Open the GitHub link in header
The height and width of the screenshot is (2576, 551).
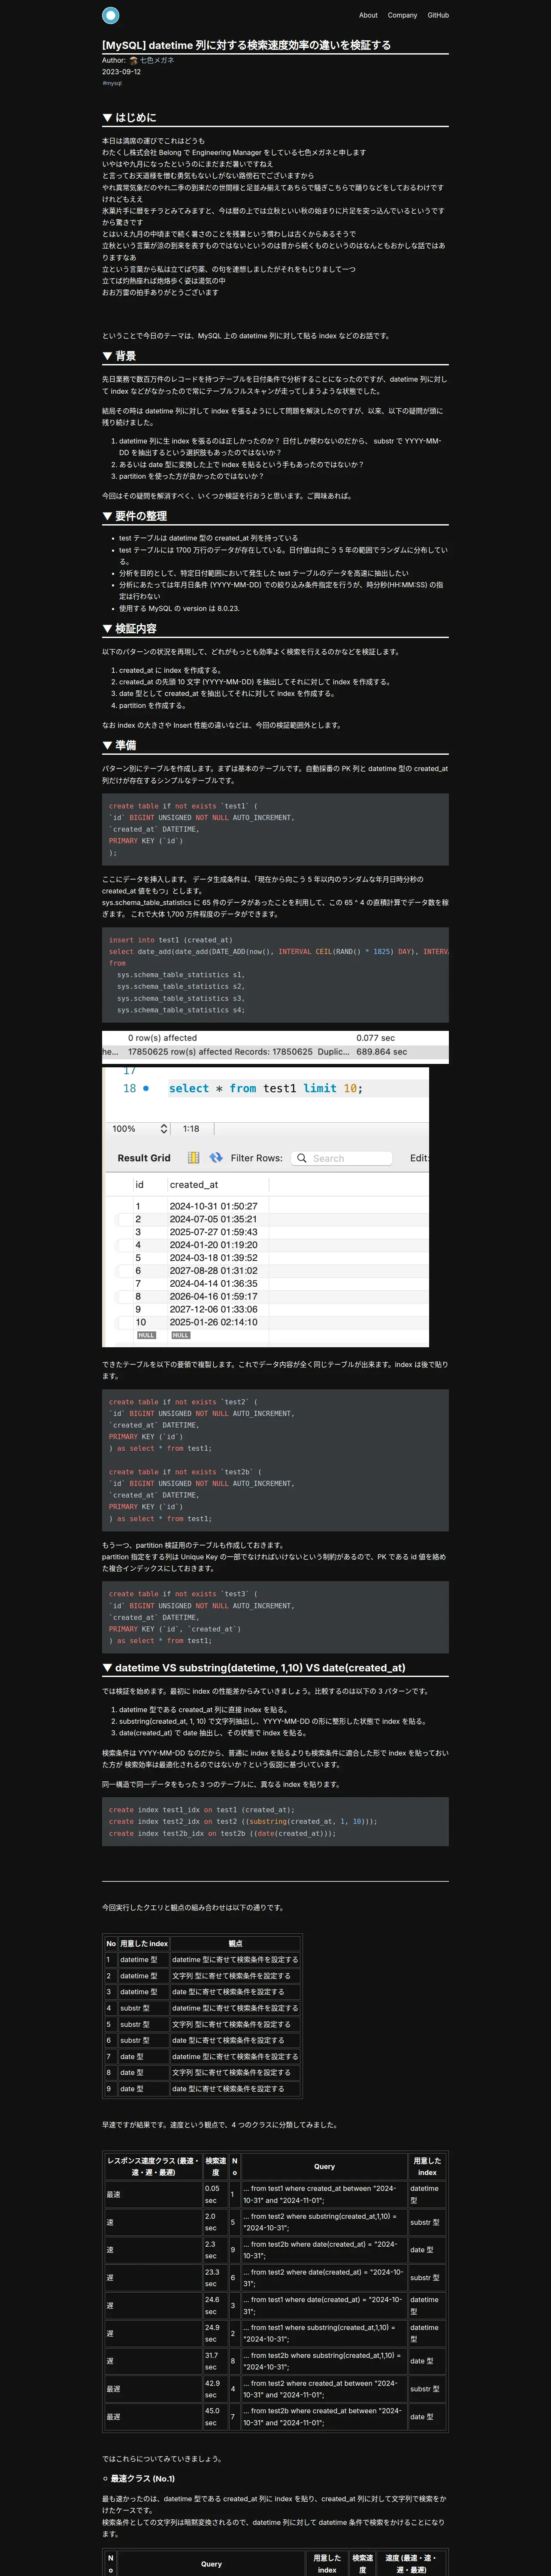[438, 15]
